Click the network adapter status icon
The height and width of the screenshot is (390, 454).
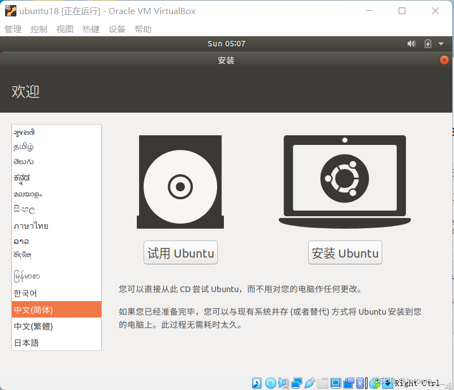point(296,383)
